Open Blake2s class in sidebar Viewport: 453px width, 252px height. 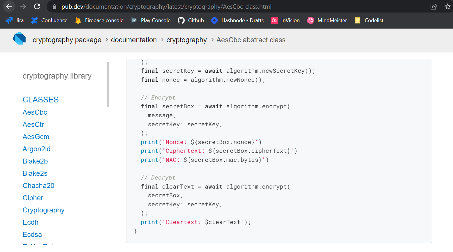pos(35,173)
